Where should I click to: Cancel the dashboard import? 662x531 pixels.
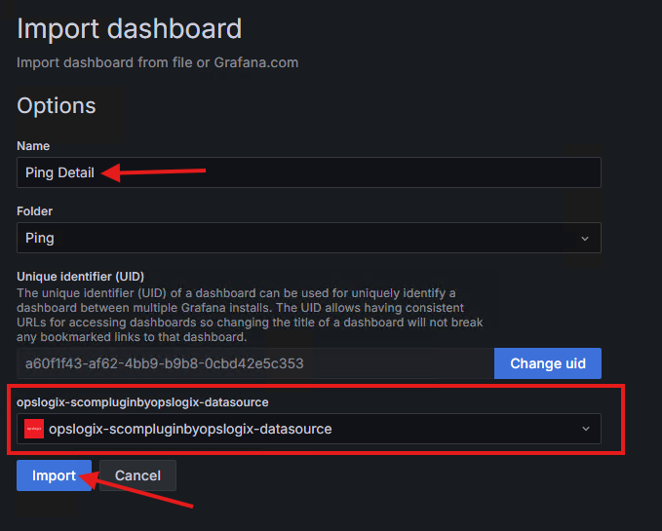pos(137,475)
